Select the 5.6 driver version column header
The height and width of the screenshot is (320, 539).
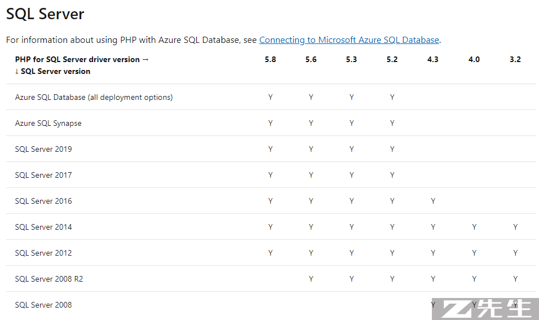coord(311,59)
